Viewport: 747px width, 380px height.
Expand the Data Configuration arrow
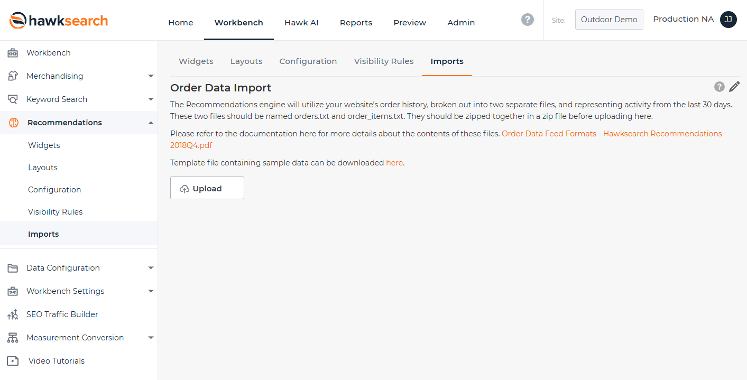tap(151, 268)
